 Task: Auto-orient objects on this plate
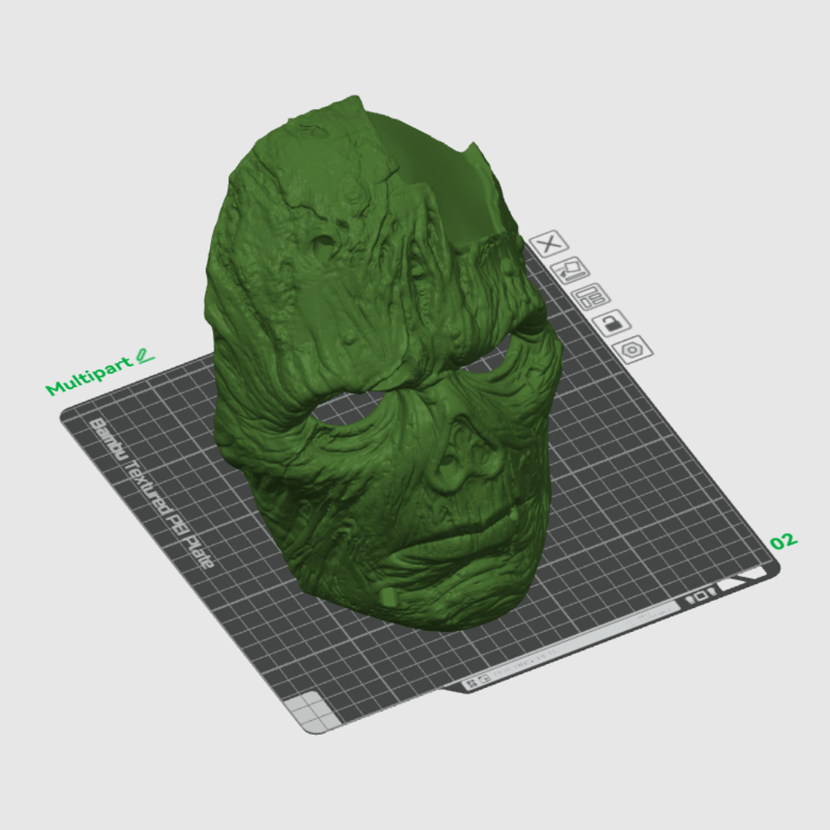click(570, 269)
